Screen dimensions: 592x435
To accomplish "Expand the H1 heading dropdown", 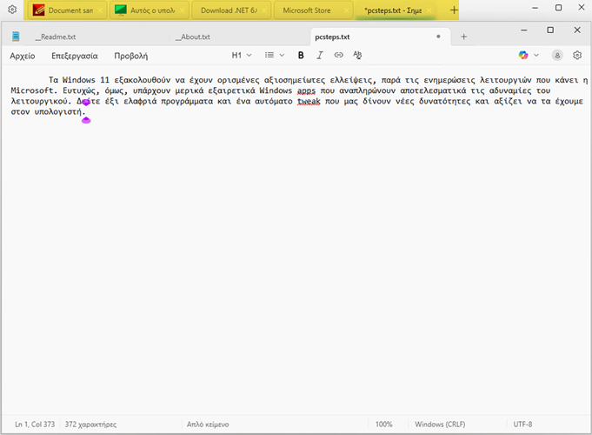I will tap(241, 55).
